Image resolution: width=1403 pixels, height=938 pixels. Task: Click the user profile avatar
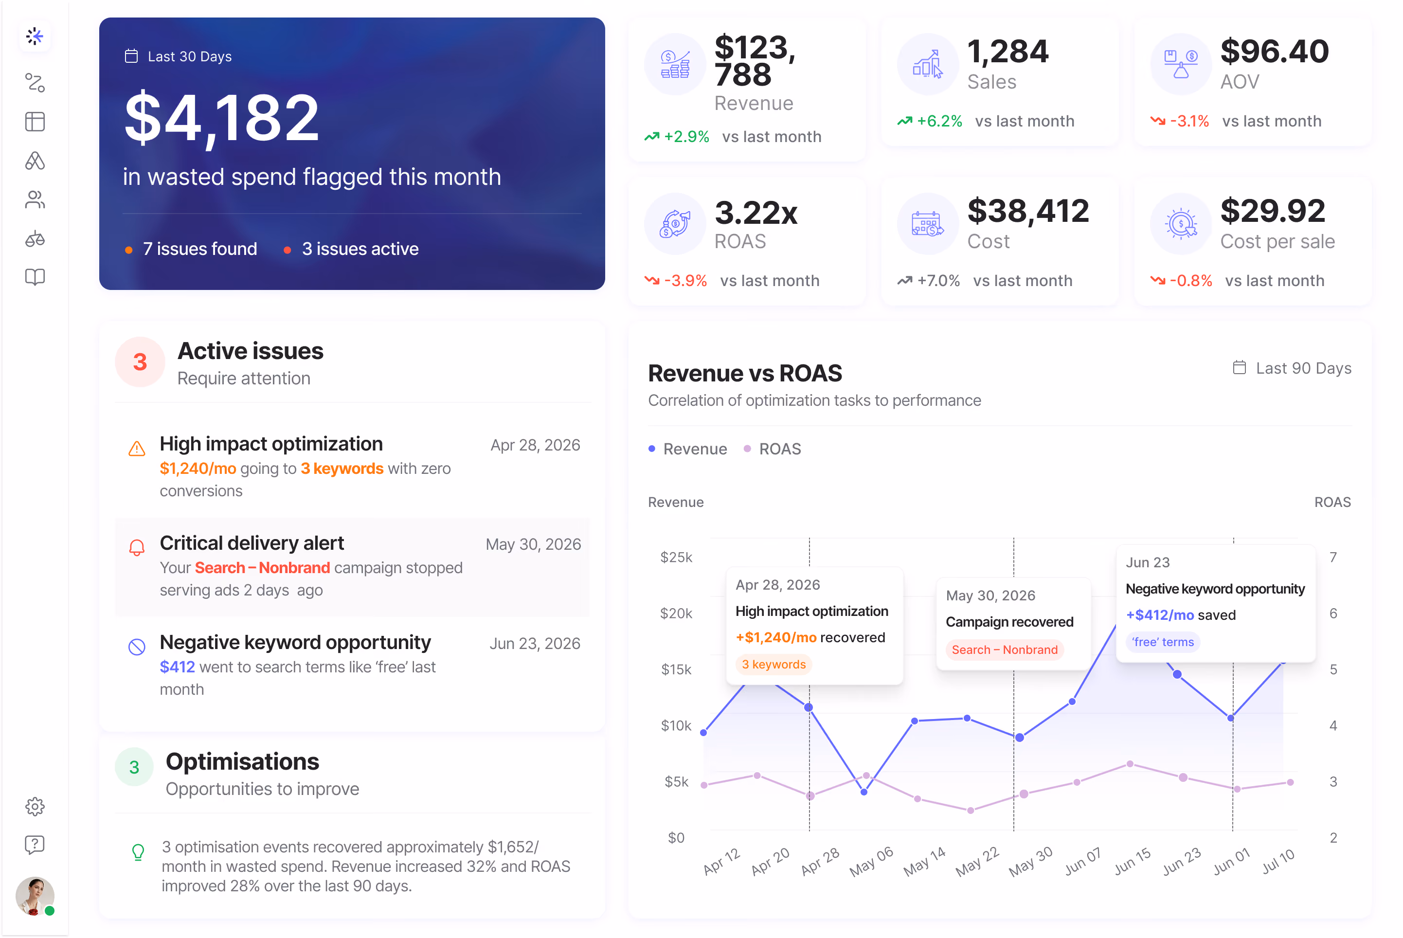pos(35,896)
